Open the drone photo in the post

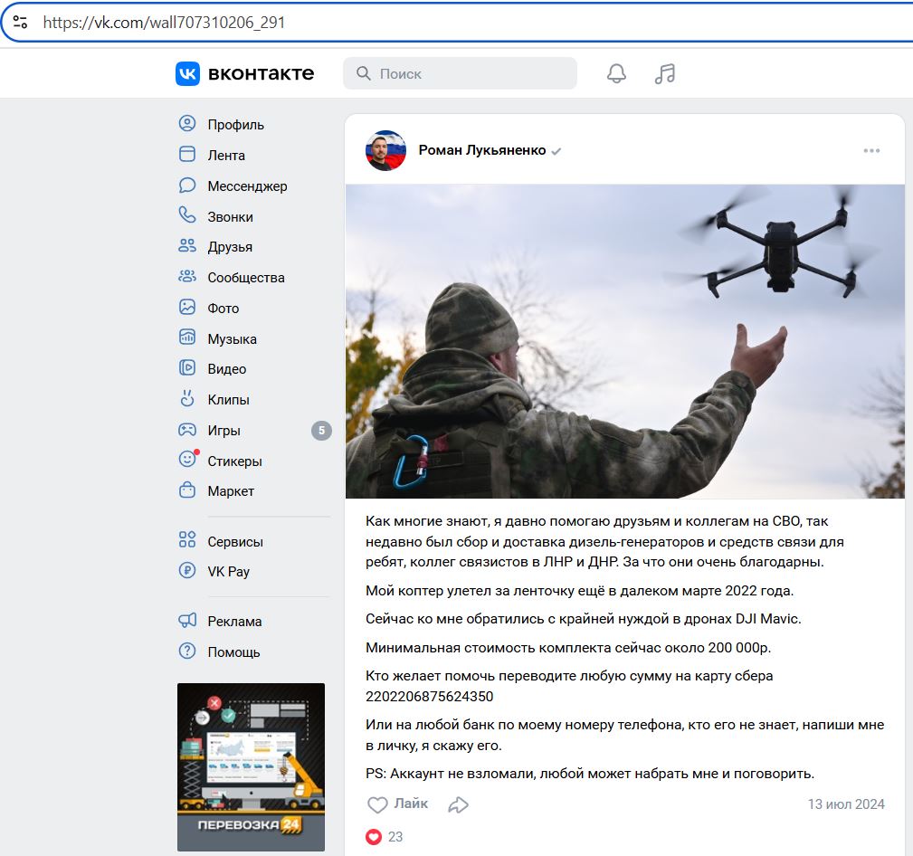click(624, 341)
